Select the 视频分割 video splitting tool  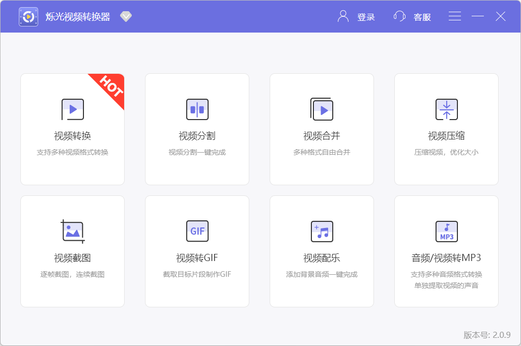point(197,129)
